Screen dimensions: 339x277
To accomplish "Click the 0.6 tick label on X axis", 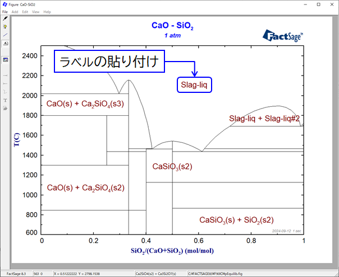I will 199,241.
